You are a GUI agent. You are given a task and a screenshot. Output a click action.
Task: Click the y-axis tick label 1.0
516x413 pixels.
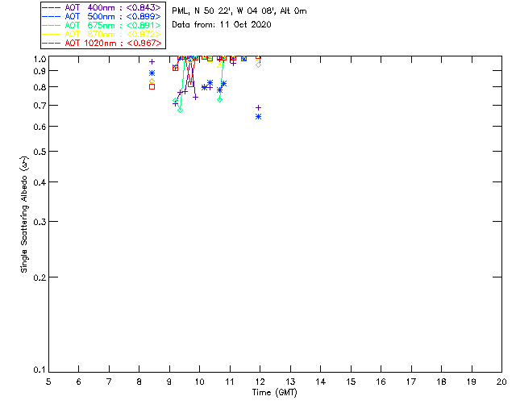[x=40, y=59]
